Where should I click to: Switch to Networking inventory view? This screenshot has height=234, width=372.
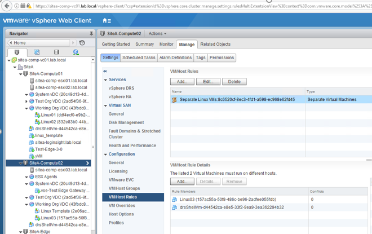tap(76, 52)
